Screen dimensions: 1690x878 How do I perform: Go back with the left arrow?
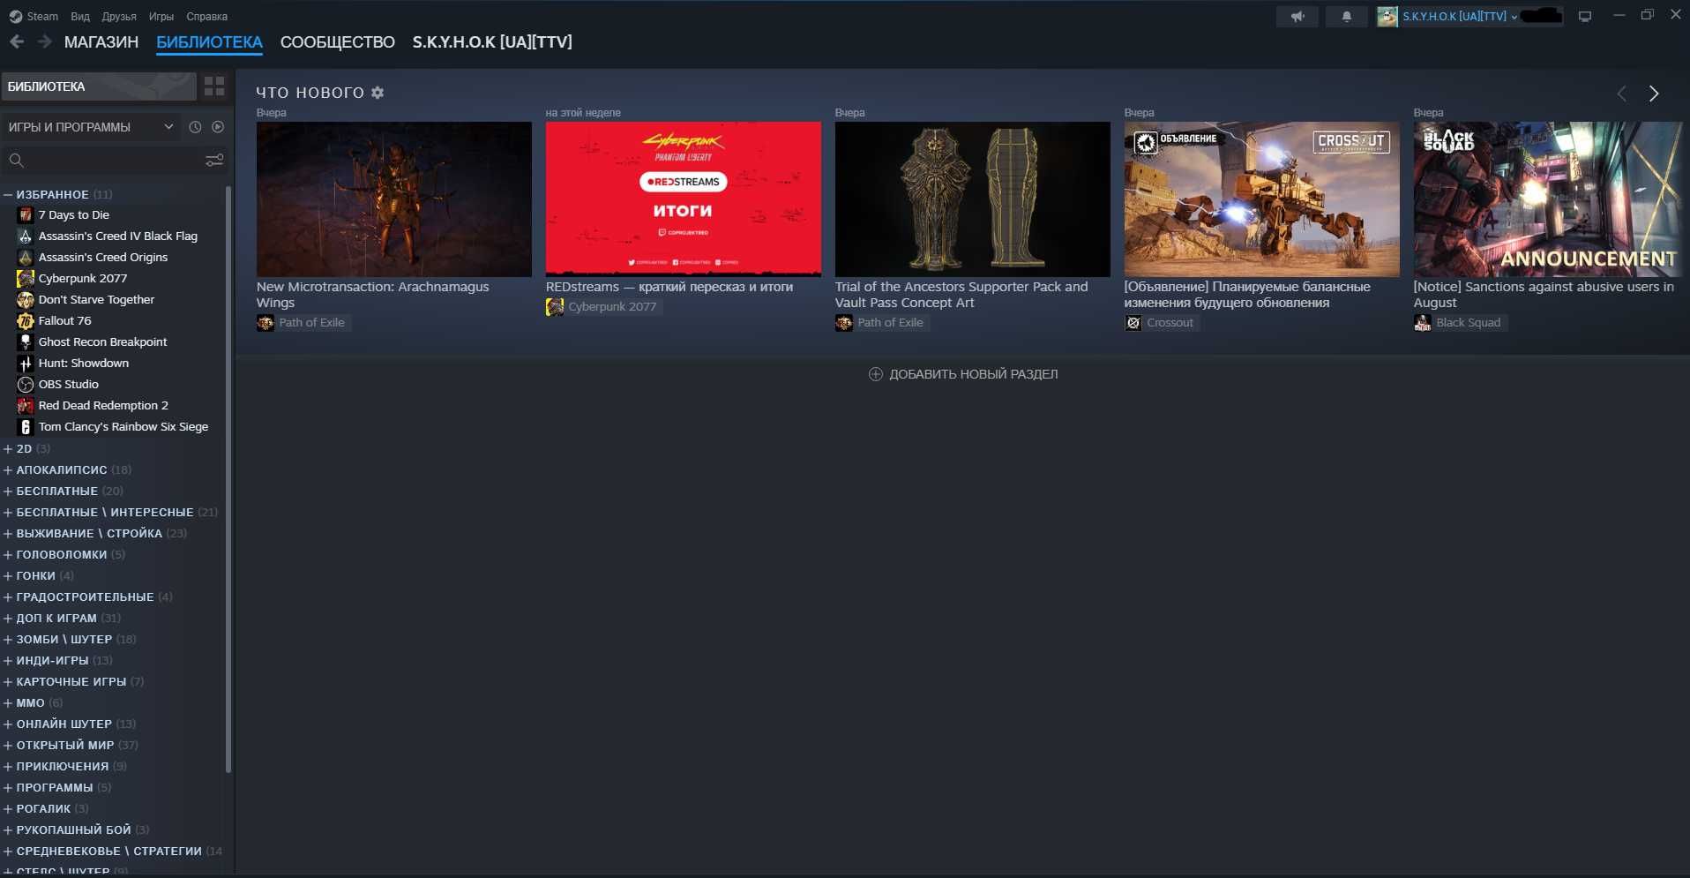coord(17,41)
